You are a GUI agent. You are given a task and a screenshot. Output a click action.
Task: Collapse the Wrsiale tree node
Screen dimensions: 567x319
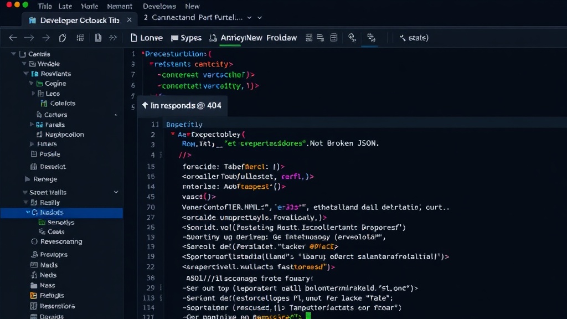click(x=24, y=64)
